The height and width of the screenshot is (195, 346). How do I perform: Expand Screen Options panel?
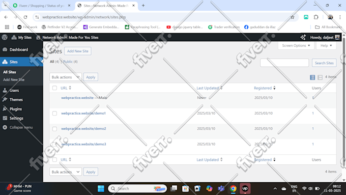[x=296, y=45]
